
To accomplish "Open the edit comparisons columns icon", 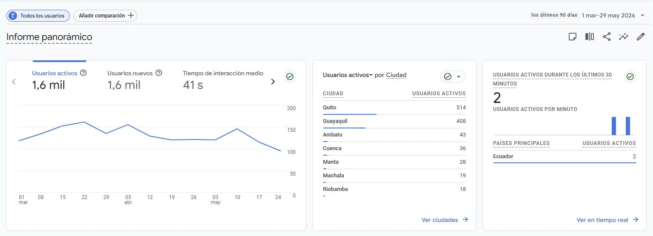I will tap(590, 37).
